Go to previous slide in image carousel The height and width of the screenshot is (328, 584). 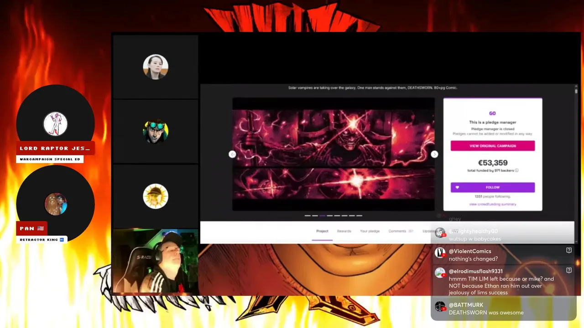point(232,154)
